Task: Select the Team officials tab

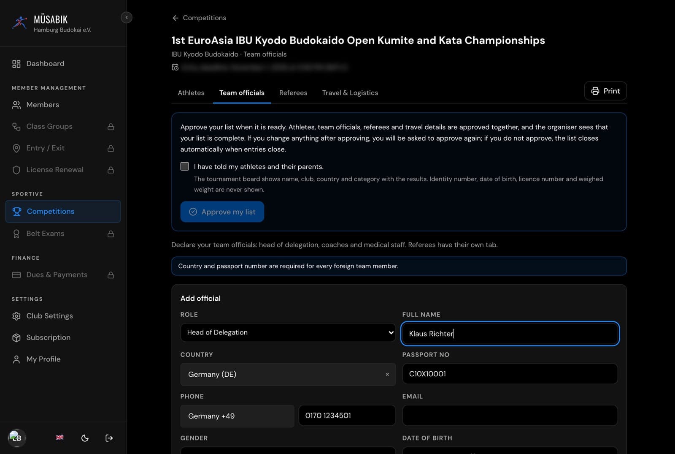Action: pos(242,93)
